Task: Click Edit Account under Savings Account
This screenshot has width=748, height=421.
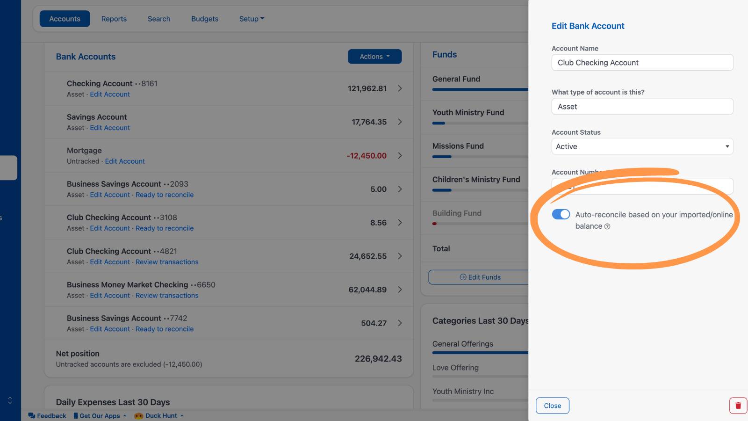Action: pyautogui.click(x=110, y=128)
